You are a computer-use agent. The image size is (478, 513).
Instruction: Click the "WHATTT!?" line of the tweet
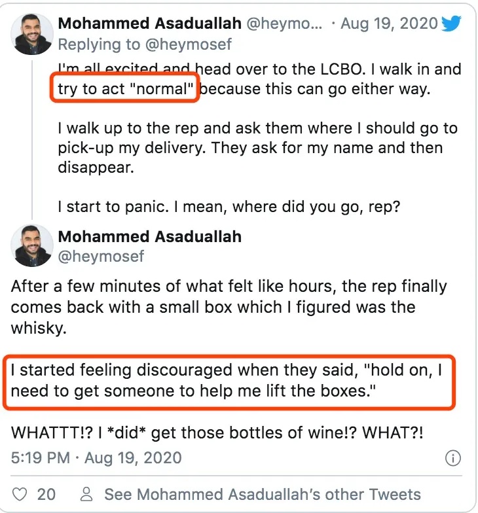pyautogui.click(x=223, y=433)
